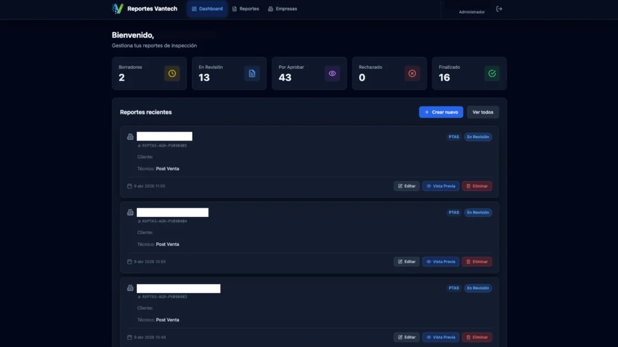The height and width of the screenshot is (347, 618).
Task: Click the green checkmark icon on Finalizado card
Action: [492, 74]
